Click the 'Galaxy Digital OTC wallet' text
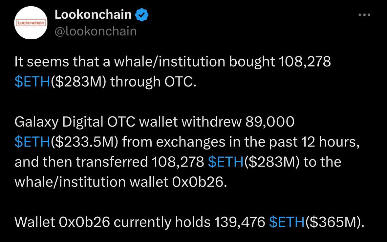387x242 pixels. 96,122
